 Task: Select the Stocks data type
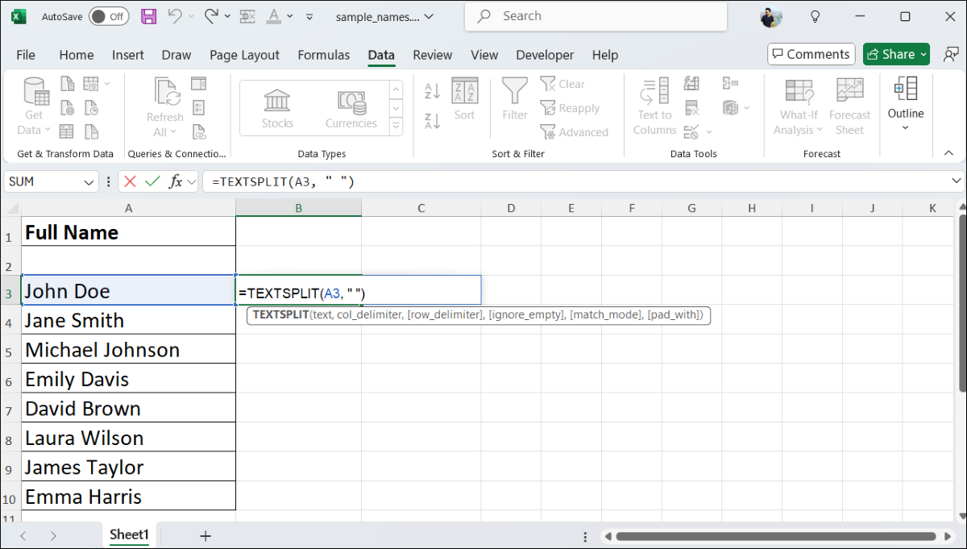coord(277,108)
